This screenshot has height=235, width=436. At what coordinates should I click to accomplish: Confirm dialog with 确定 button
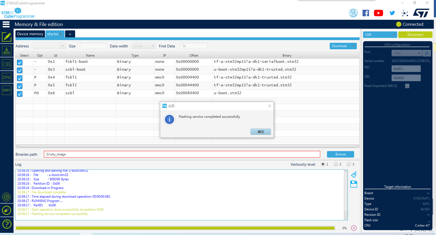pos(261,132)
